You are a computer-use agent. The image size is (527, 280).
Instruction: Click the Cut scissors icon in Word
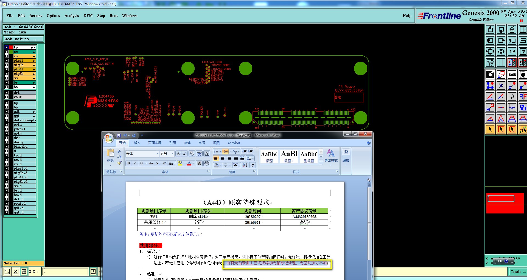(x=119, y=151)
